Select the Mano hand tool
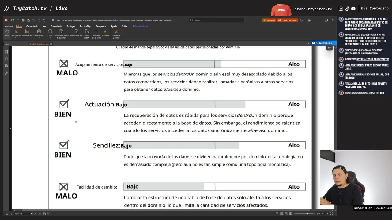This screenshot has height=220, width=392. (x=7, y=33)
